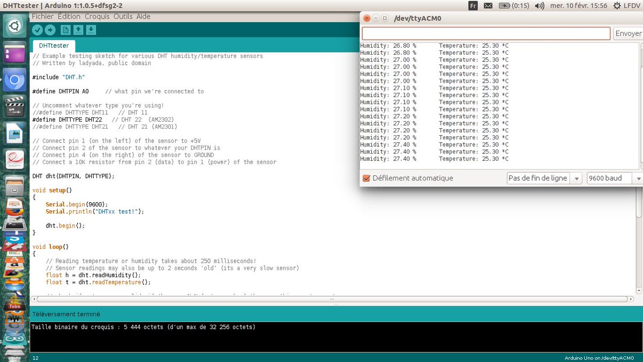Viewport: 643px width, 362px height.
Task: Click the clock mer. 10 févr. 15:56
Action: [578, 5]
